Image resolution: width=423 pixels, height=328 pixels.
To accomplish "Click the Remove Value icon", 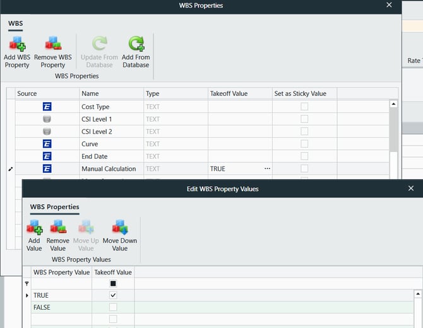I will [58, 227].
